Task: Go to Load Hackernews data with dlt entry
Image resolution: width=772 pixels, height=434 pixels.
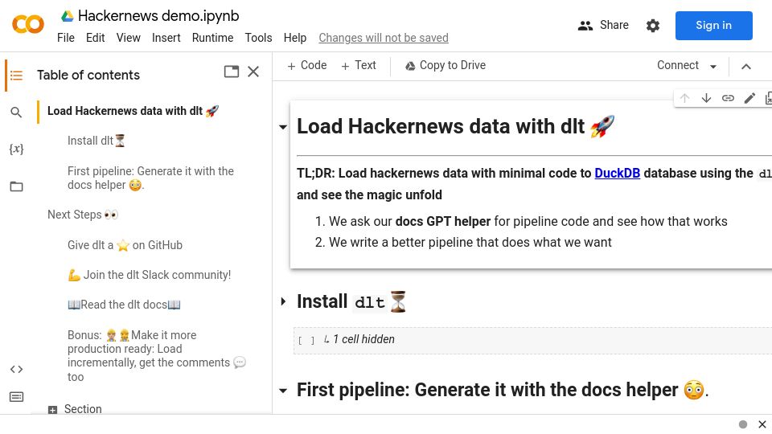Action: pyautogui.click(x=133, y=111)
